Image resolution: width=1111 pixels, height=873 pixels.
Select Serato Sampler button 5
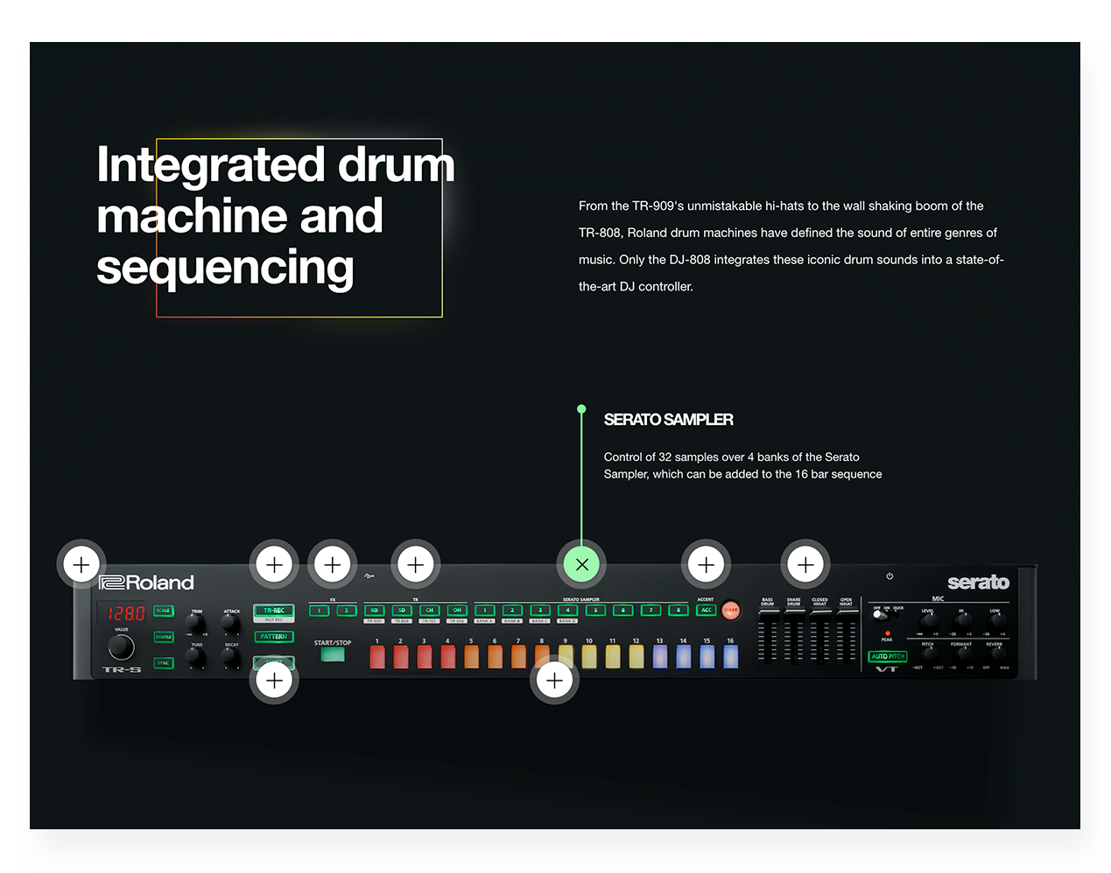(595, 611)
